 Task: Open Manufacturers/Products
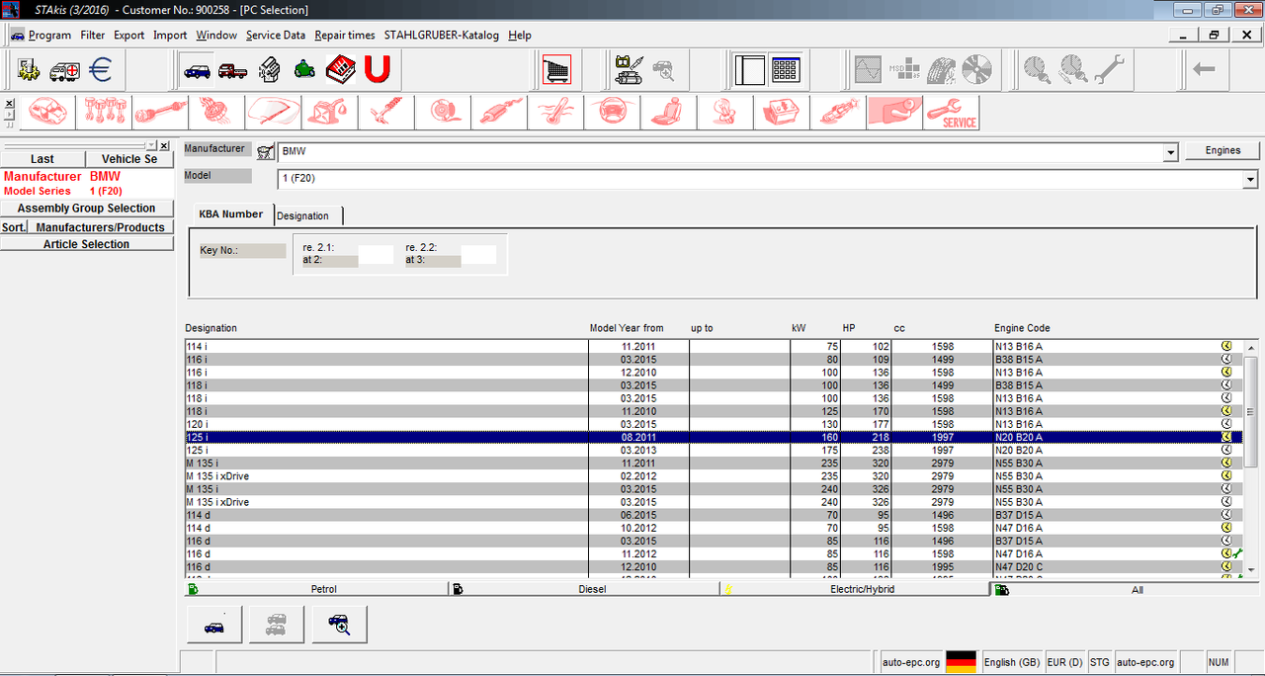[100, 227]
